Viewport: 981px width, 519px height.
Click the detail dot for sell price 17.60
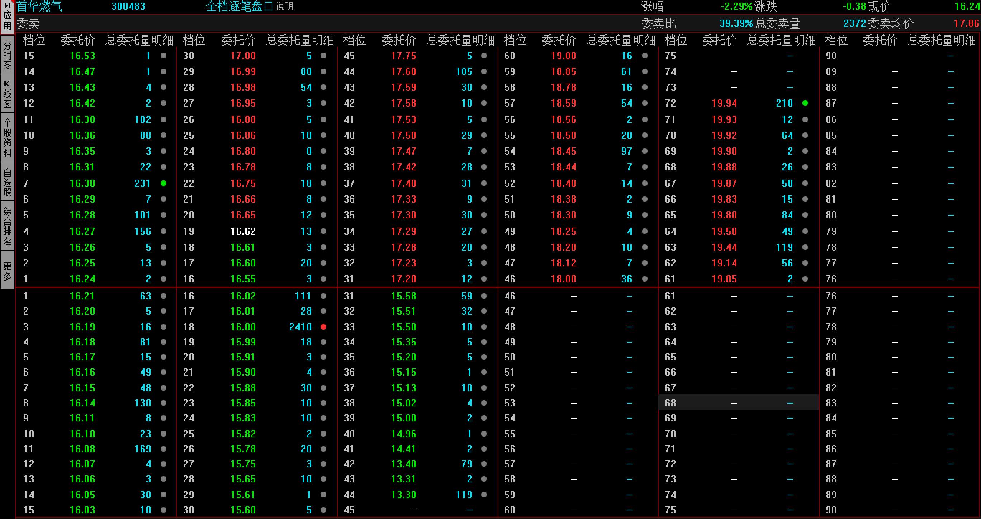[x=484, y=71]
